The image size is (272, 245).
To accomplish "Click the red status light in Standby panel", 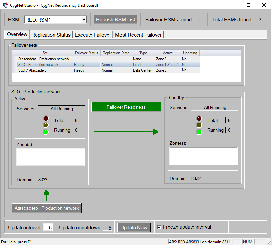I will 199,118.
